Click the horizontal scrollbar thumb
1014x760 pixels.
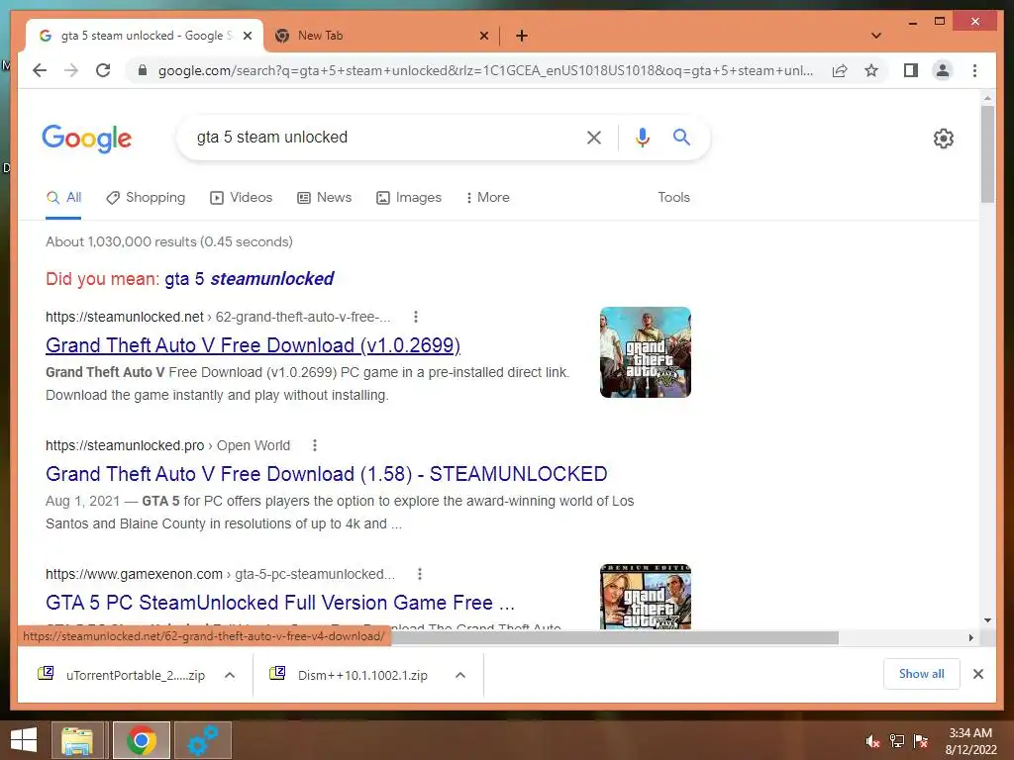(613, 638)
